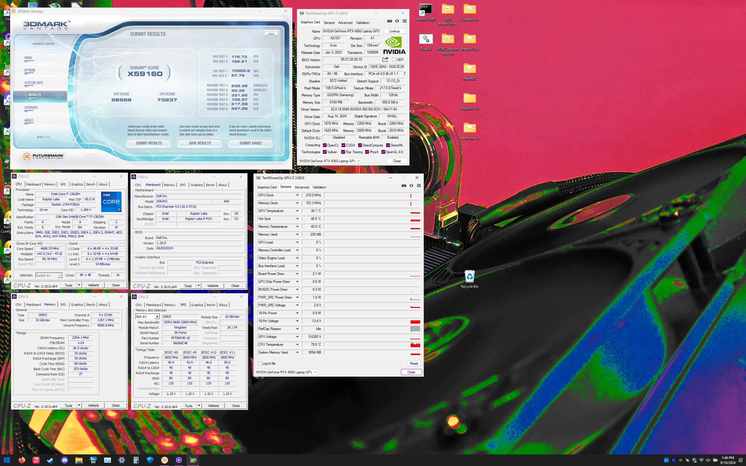The height and width of the screenshot is (466, 746).
Task: Click the GPU Clock sensor graph bar
Action: pyautogui.click(x=372, y=195)
